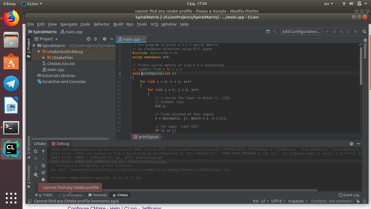Collapse the SpiralMatrix root folder

[x=34, y=46]
